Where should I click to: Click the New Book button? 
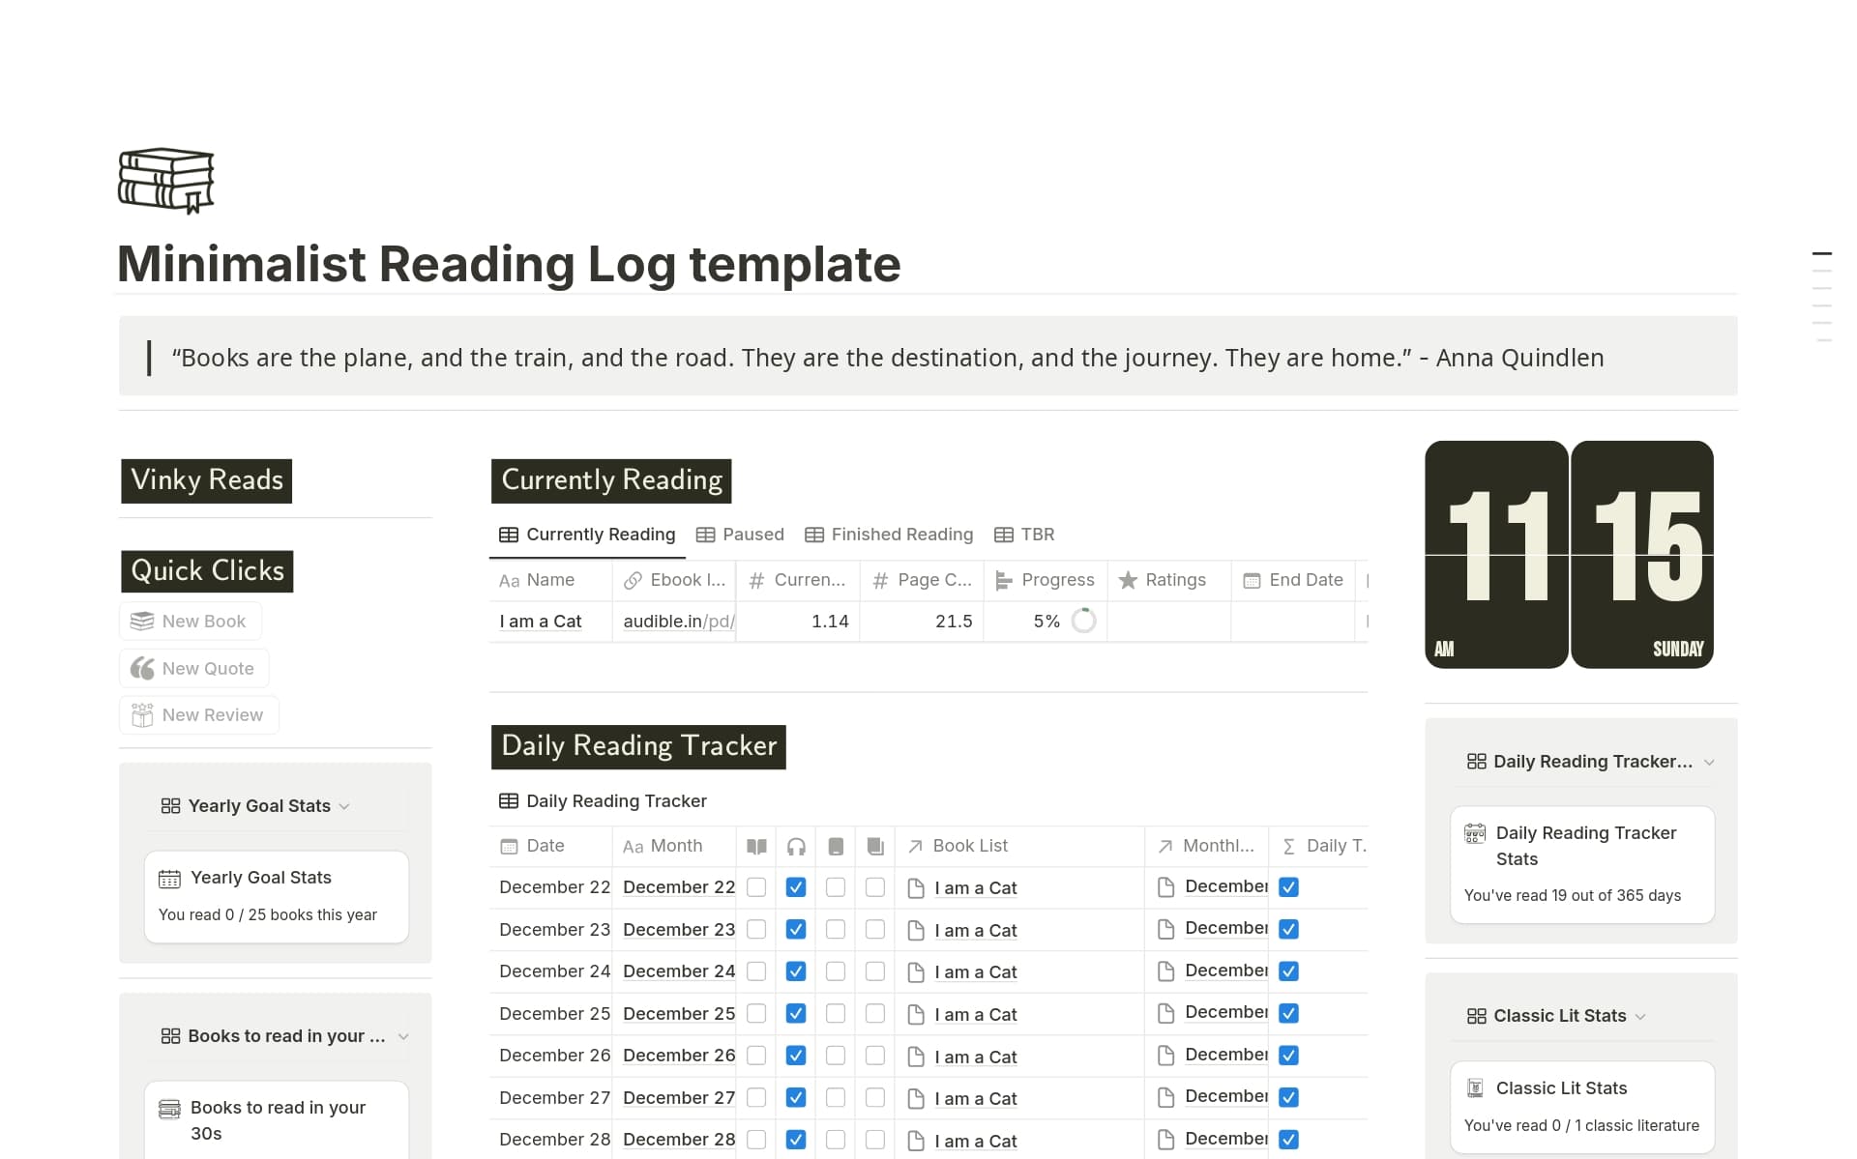point(191,621)
